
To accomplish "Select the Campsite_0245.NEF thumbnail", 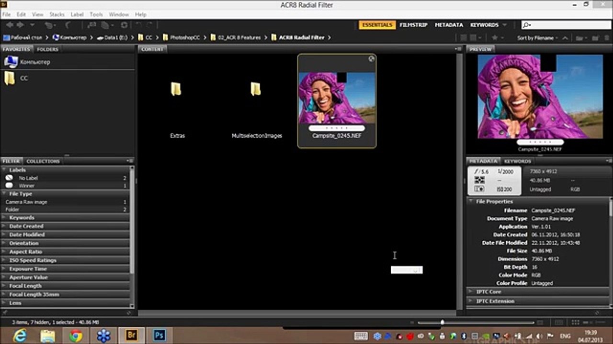I will pyautogui.click(x=337, y=101).
